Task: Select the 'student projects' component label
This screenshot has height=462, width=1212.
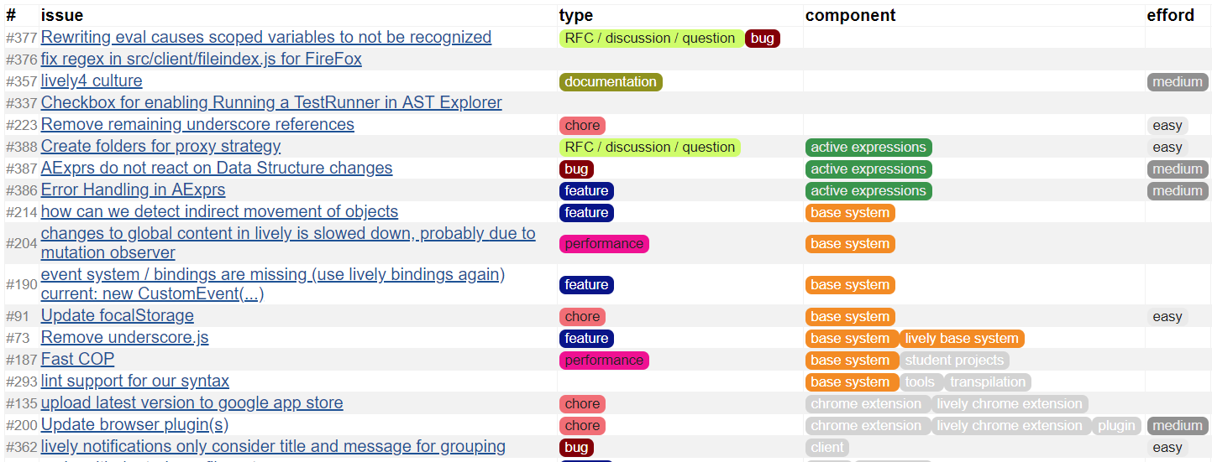Action: pyautogui.click(x=954, y=361)
